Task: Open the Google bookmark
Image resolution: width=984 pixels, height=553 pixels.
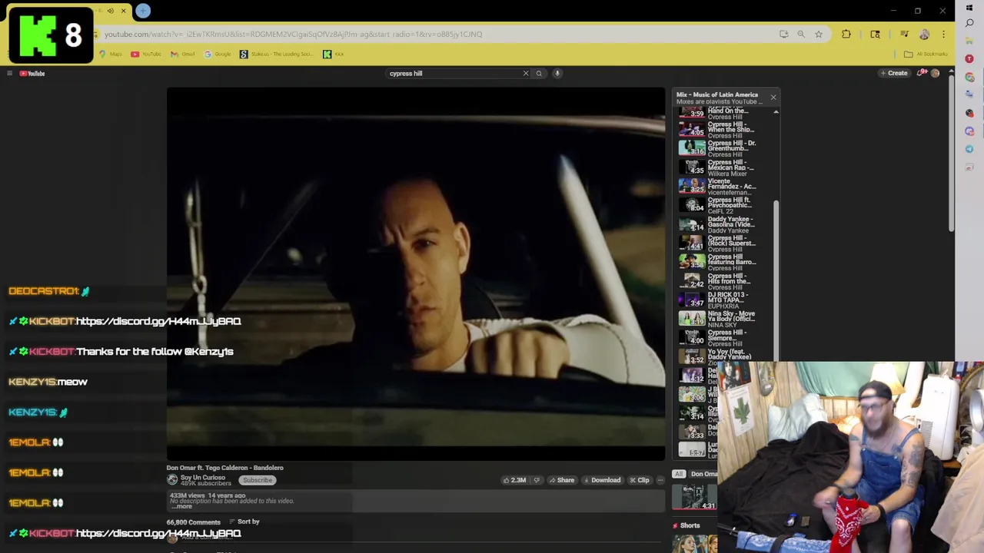Action: pos(218,54)
